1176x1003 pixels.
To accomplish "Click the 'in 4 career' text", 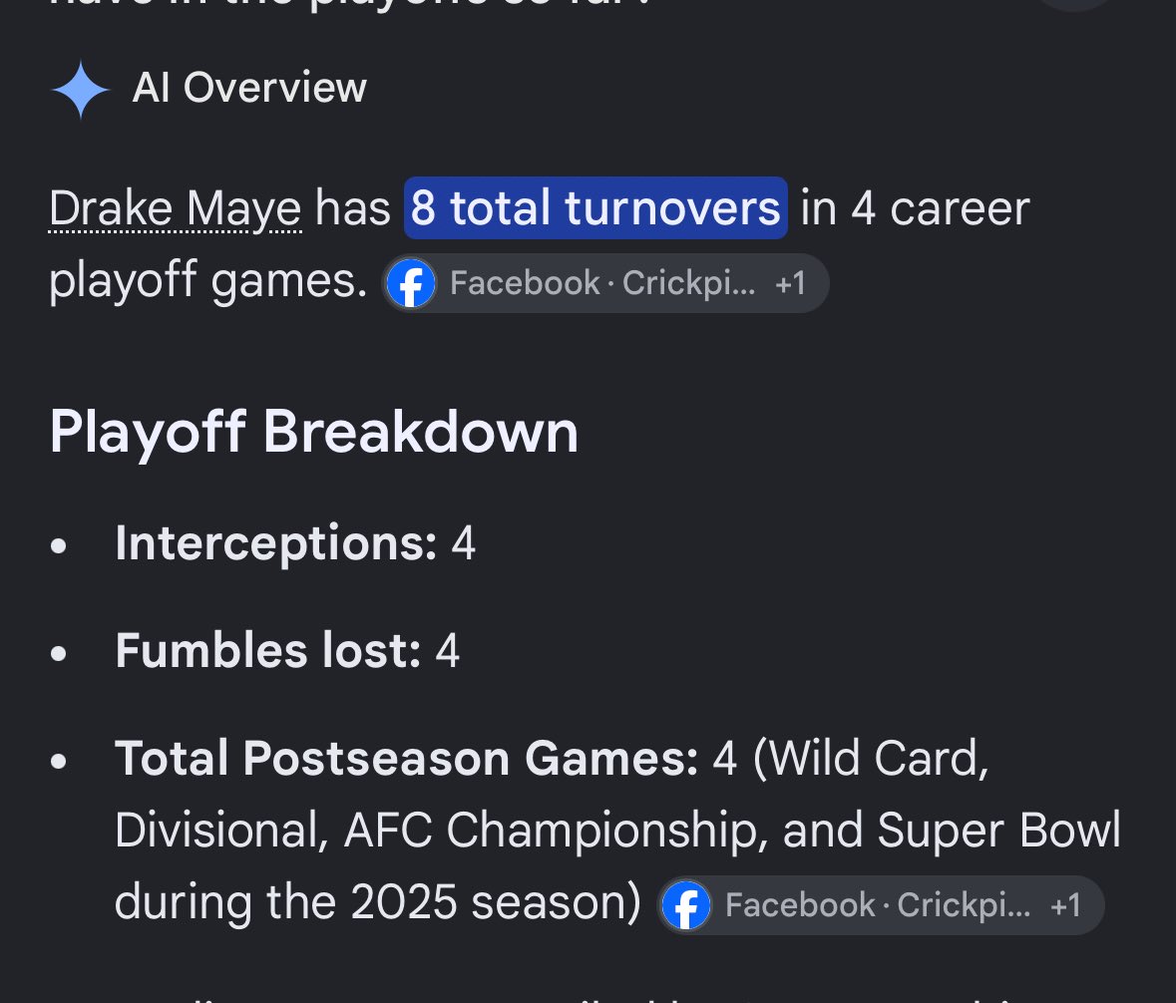I will [x=915, y=207].
